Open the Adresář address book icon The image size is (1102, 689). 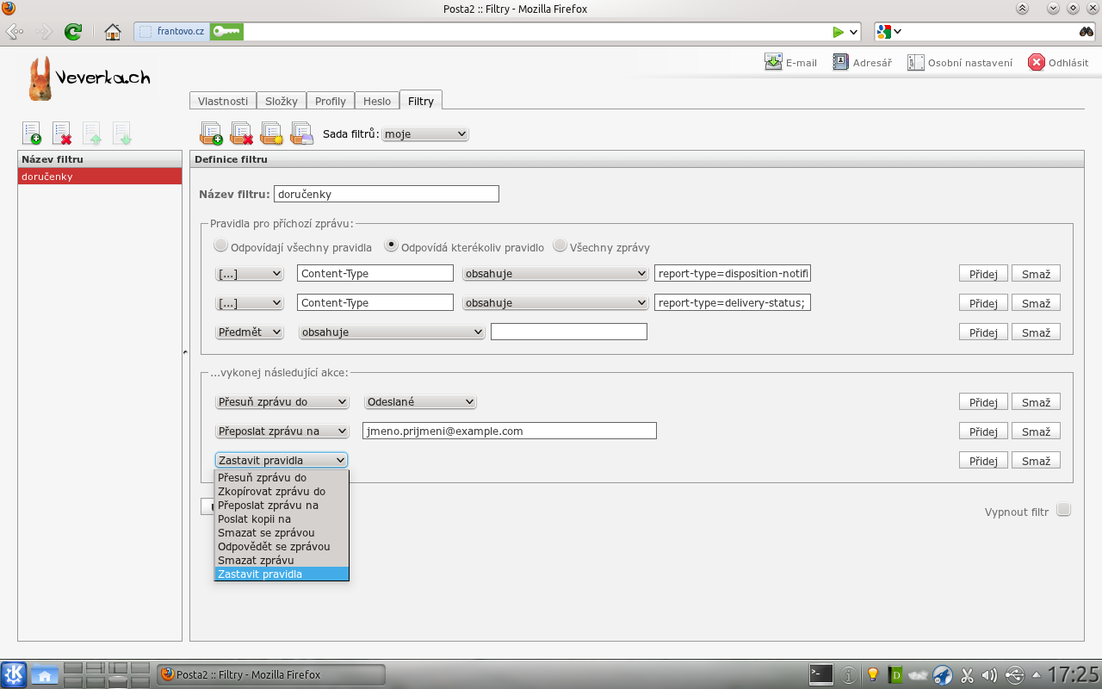click(x=841, y=62)
